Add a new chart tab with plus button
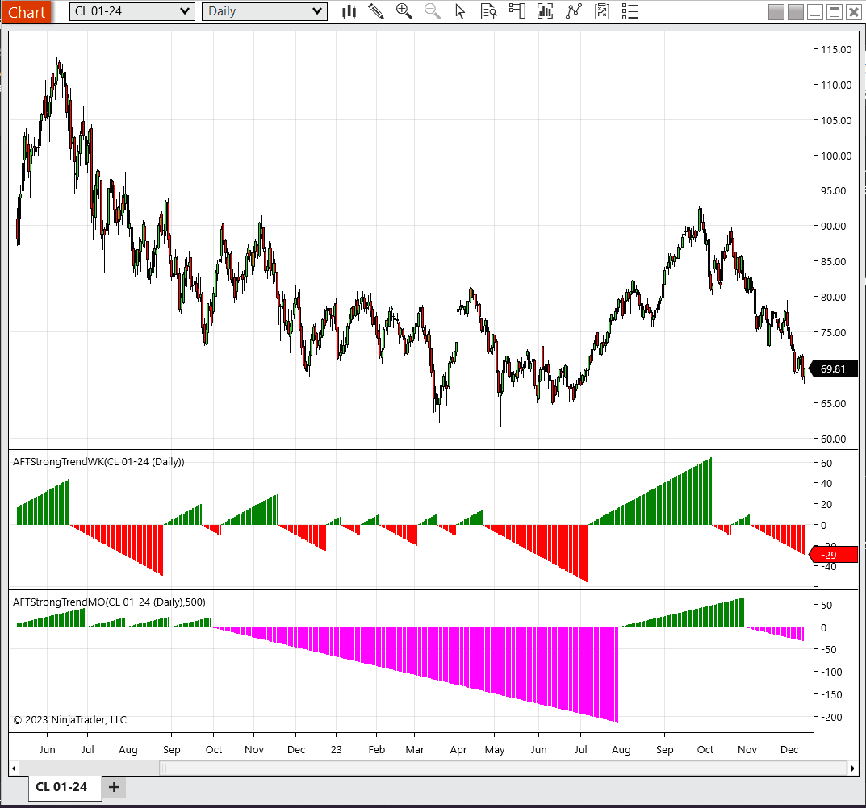 pyautogui.click(x=115, y=787)
